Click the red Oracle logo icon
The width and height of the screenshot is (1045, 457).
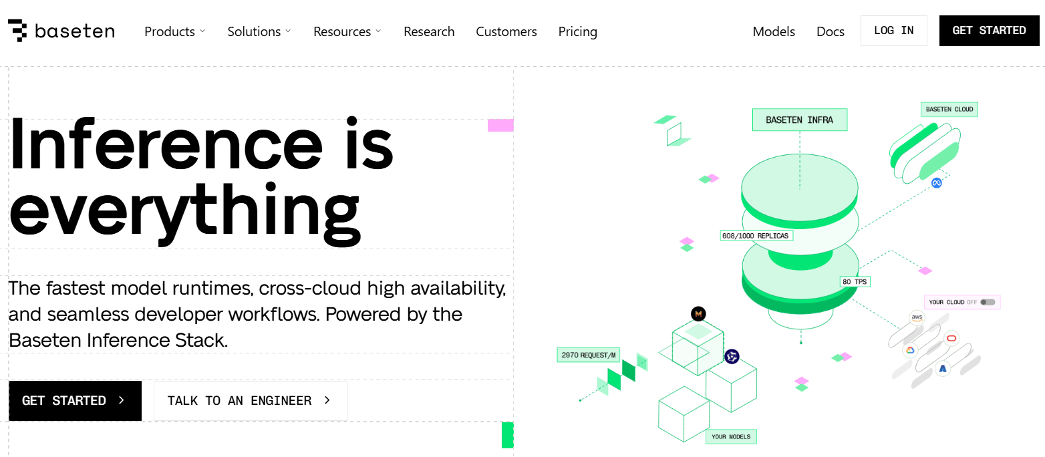click(951, 338)
